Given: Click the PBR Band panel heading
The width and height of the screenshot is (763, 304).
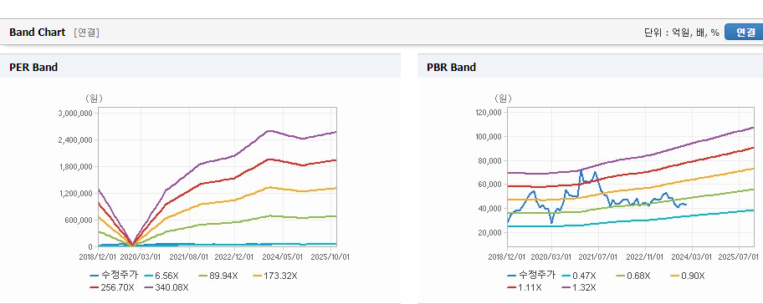Looking at the screenshot, I should click(x=451, y=68).
